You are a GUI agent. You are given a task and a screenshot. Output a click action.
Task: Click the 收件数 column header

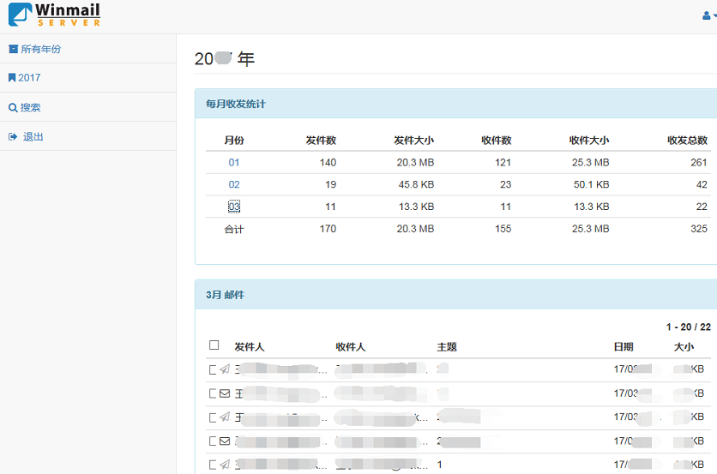click(x=496, y=141)
